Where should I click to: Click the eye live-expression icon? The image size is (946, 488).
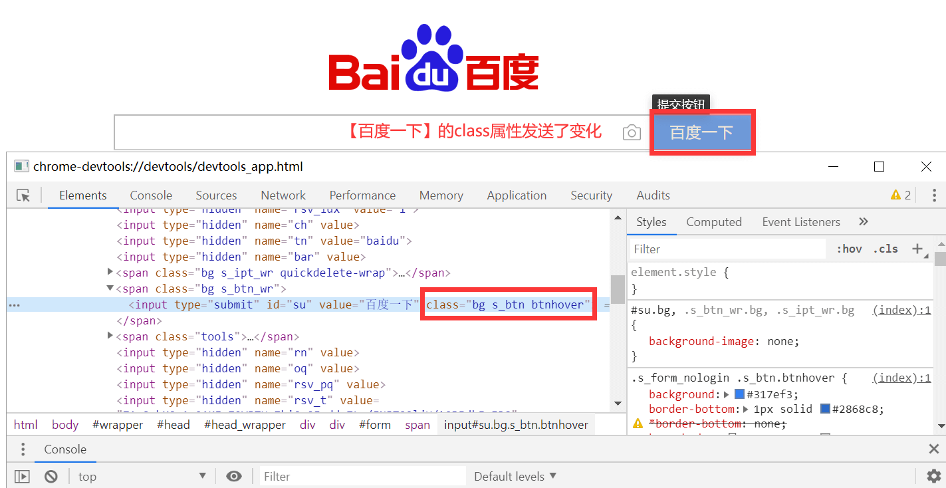point(233,477)
